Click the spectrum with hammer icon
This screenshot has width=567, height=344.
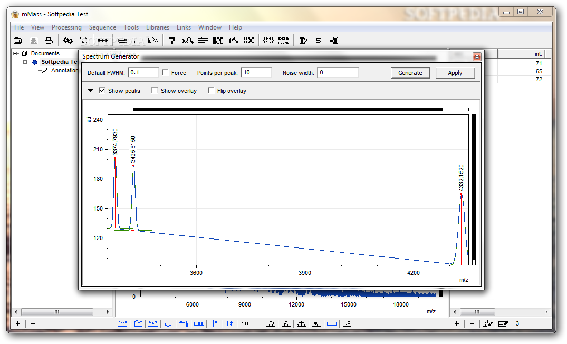234,41
